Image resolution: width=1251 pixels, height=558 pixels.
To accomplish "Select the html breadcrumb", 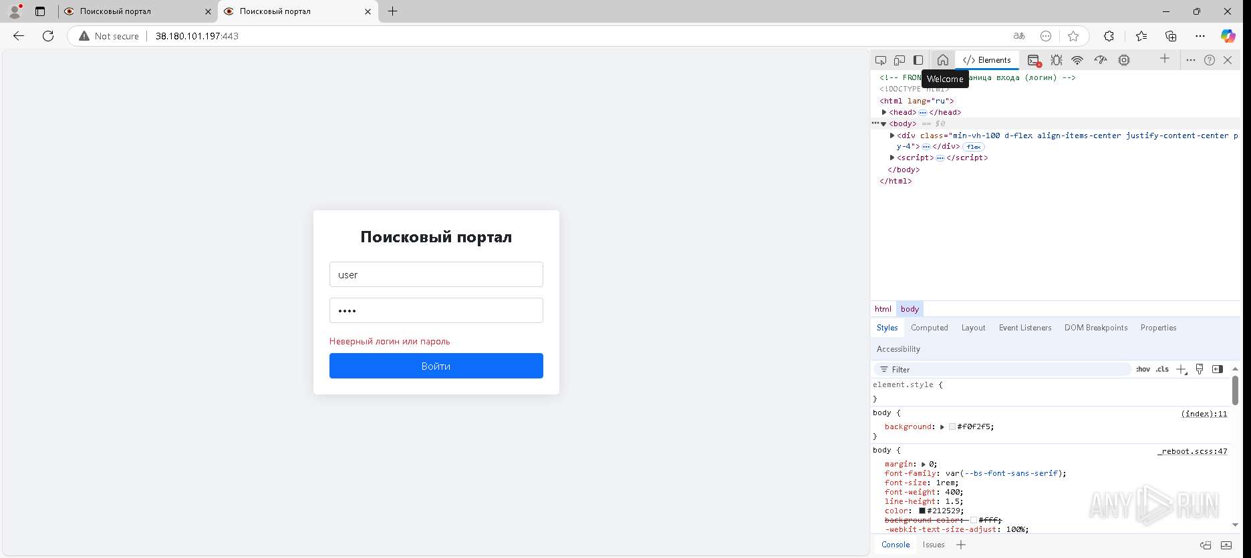I will coord(883,309).
